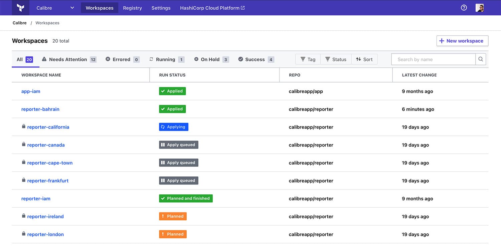Click the Calibre breadcrumb link
This screenshot has height=246, width=501.
click(19, 23)
